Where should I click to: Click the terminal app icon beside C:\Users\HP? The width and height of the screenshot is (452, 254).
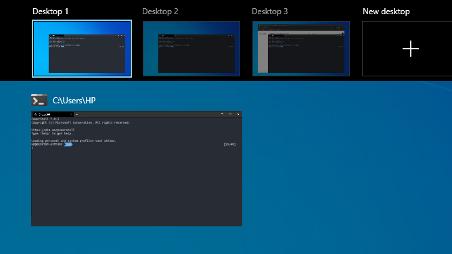[39, 100]
